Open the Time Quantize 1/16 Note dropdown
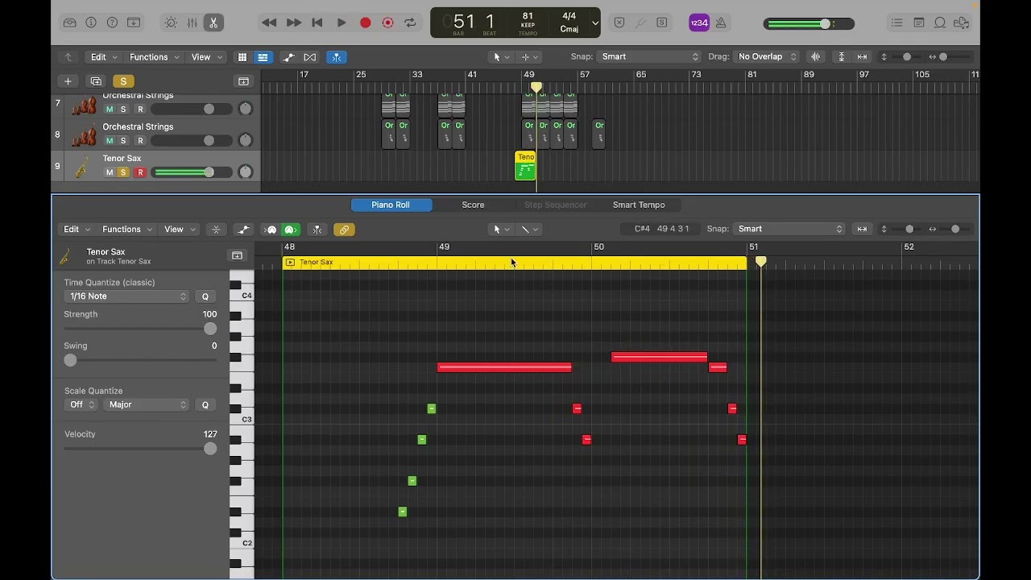Image resolution: width=1031 pixels, height=580 pixels. (x=126, y=296)
